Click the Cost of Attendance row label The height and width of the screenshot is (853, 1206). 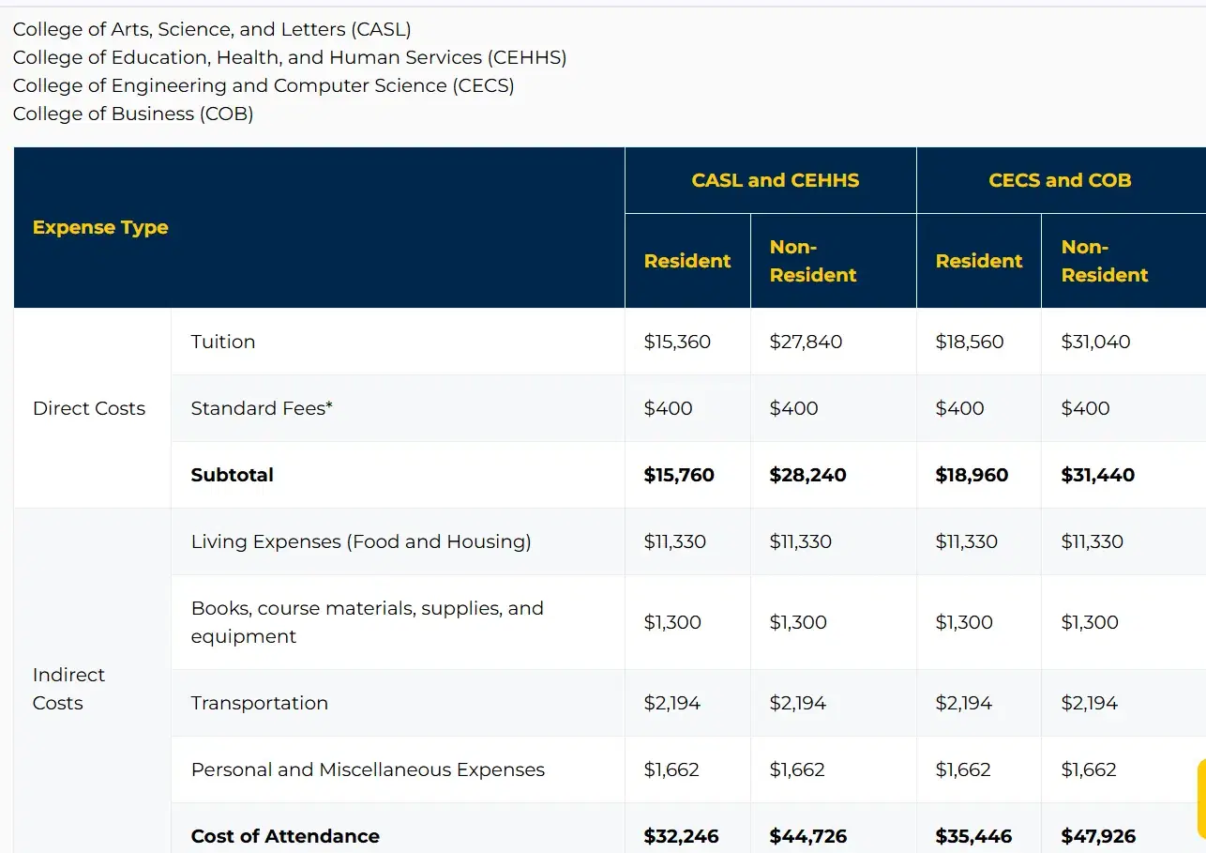284,836
